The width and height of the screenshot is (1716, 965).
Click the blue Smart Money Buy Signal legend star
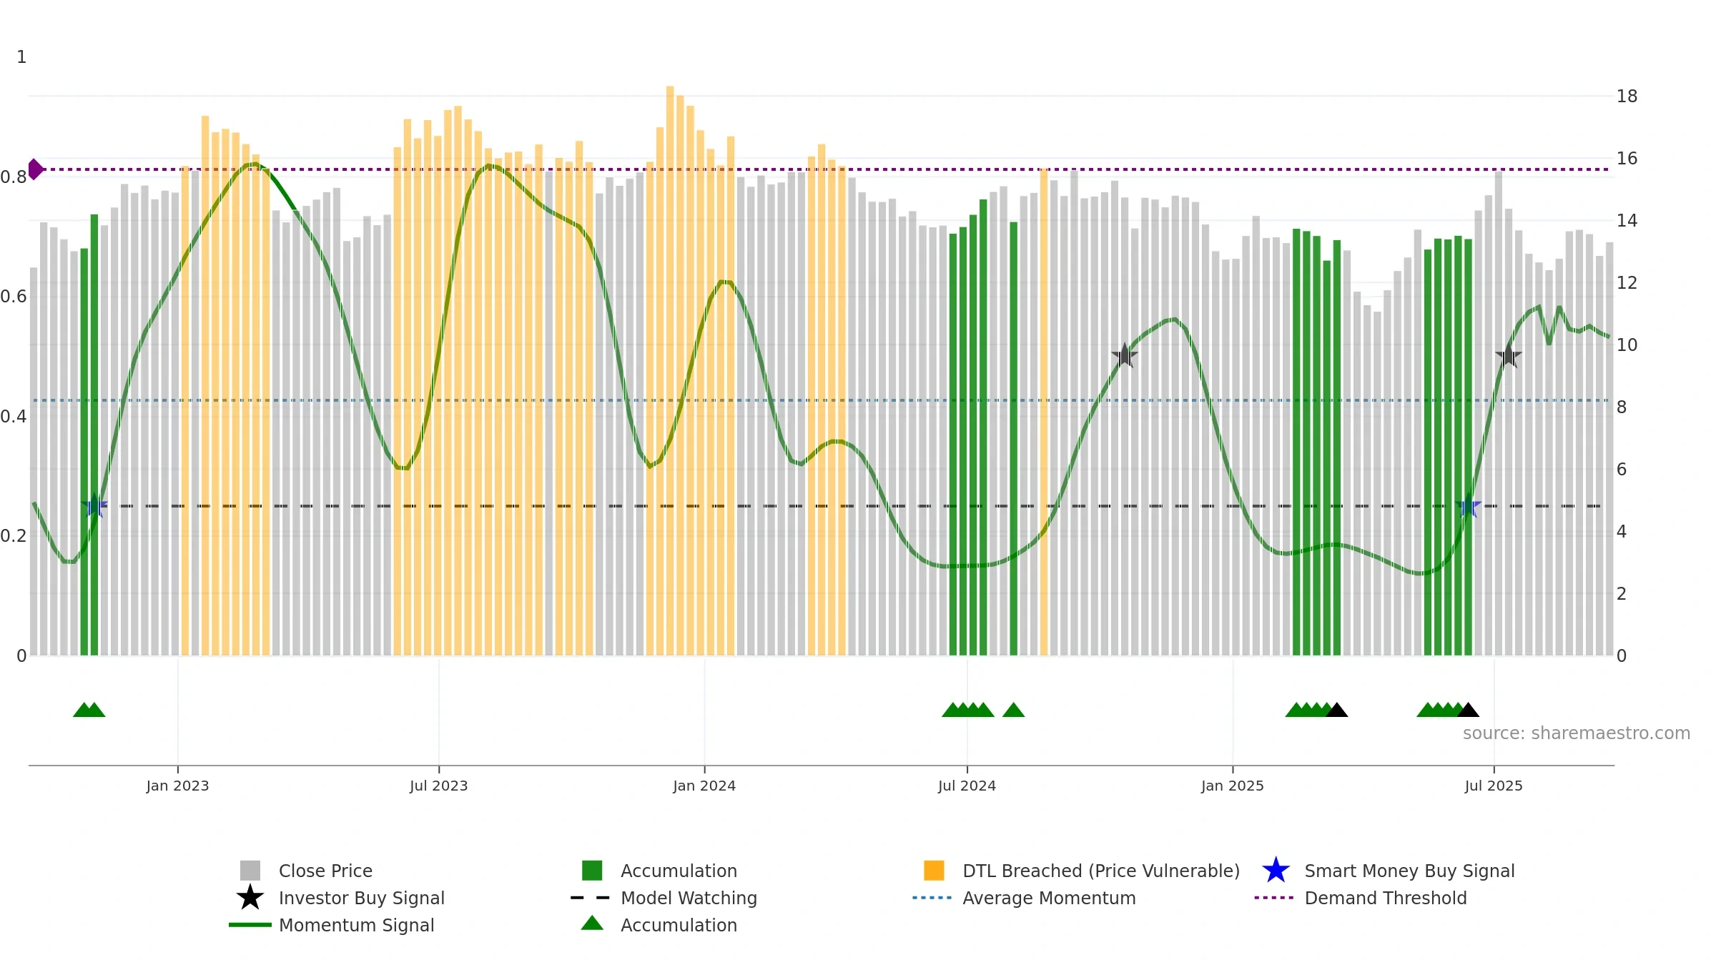1276,871
